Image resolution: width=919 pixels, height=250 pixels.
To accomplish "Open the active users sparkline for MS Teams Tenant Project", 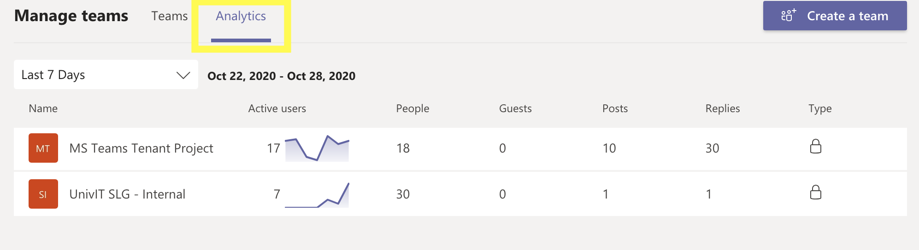I will coord(317,148).
